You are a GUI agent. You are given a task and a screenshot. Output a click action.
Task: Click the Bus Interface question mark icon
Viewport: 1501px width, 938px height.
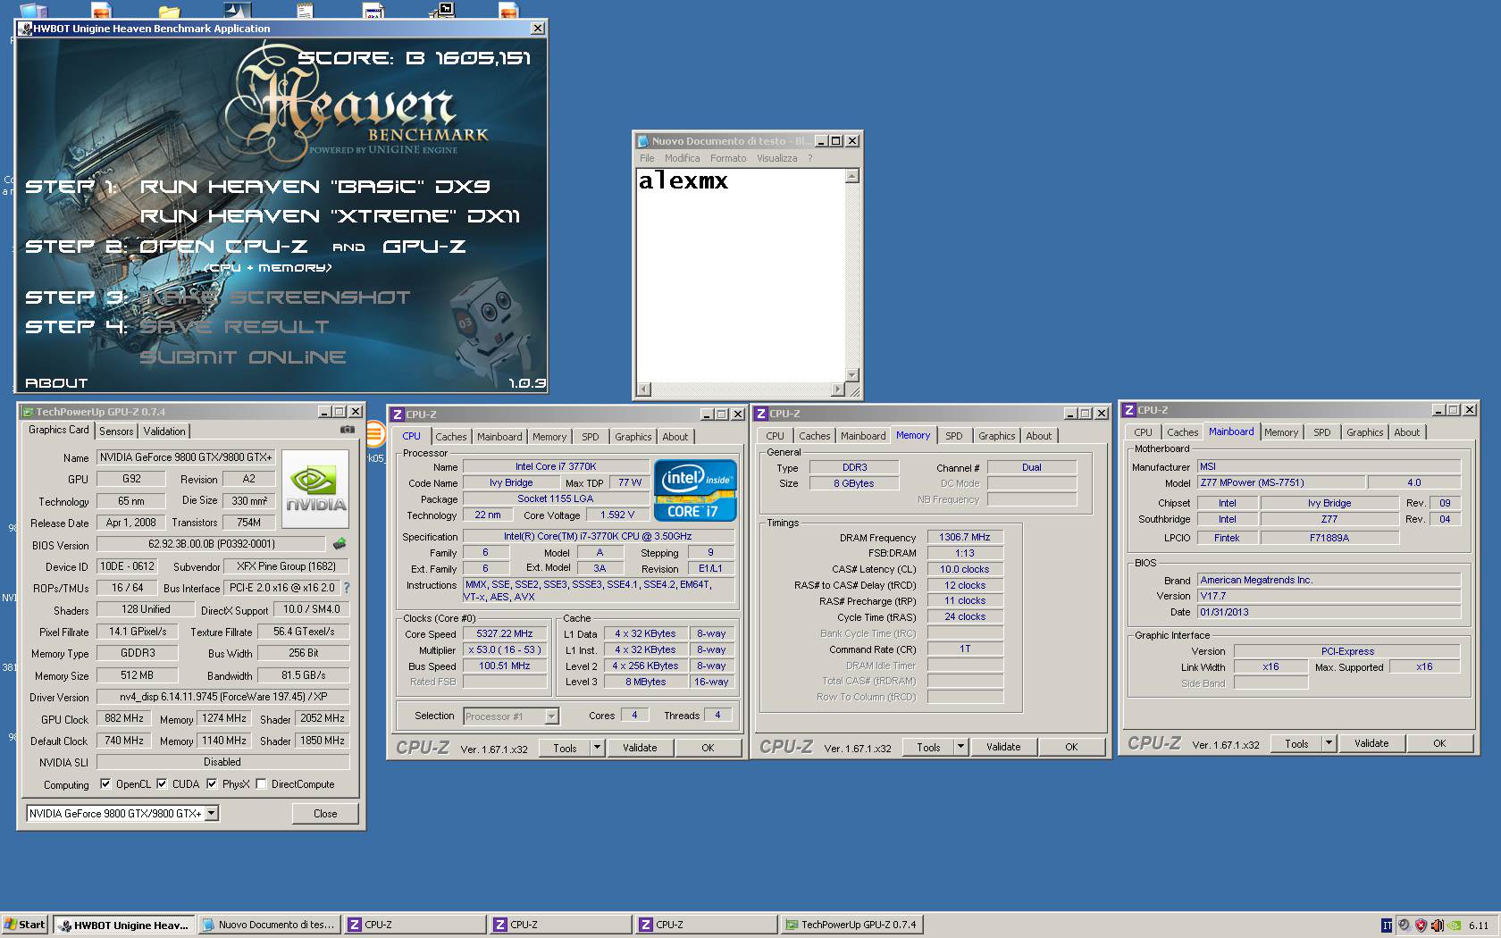(x=347, y=588)
